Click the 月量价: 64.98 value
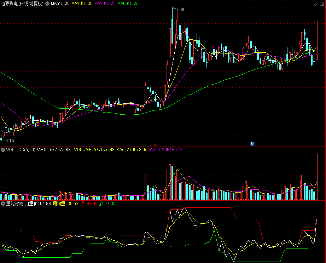 coord(38,204)
